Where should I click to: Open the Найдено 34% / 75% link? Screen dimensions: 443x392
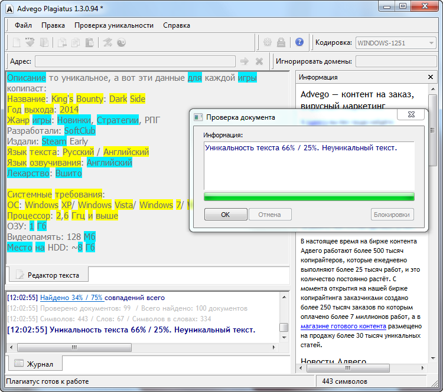click(x=72, y=298)
